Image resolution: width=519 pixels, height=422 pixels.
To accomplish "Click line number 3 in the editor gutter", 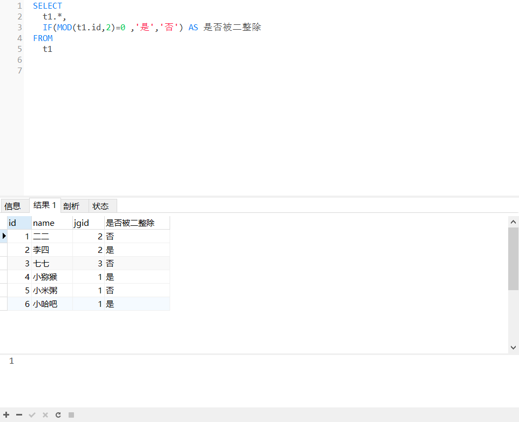I will [19, 27].
